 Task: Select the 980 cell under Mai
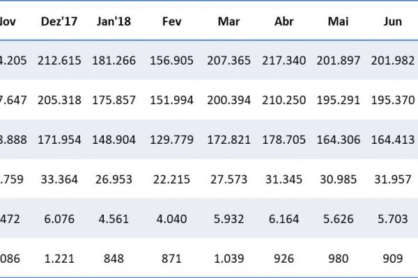click(x=339, y=259)
